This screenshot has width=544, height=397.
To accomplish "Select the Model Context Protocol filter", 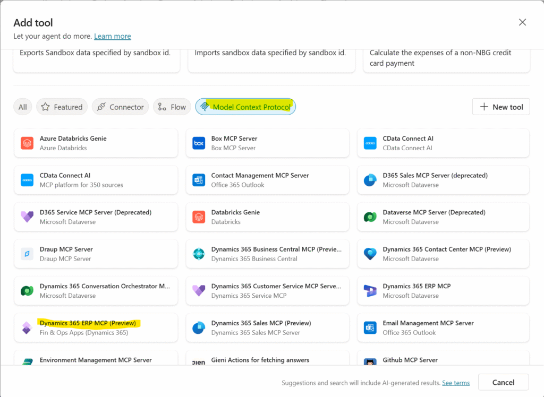I will click(245, 107).
